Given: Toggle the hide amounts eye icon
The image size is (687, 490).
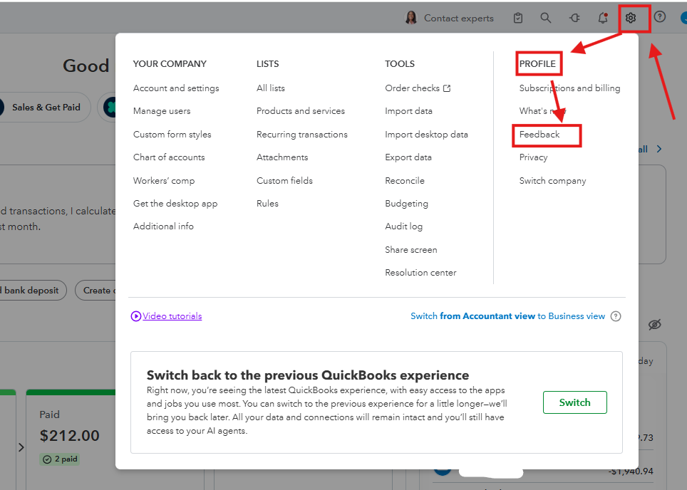Looking at the screenshot, I should [655, 325].
